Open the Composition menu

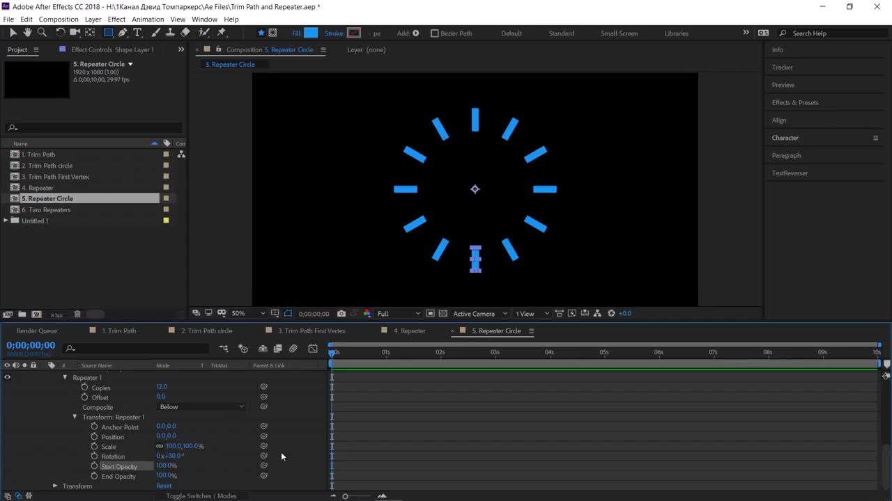pyautogui.click(x=59, y=19)
